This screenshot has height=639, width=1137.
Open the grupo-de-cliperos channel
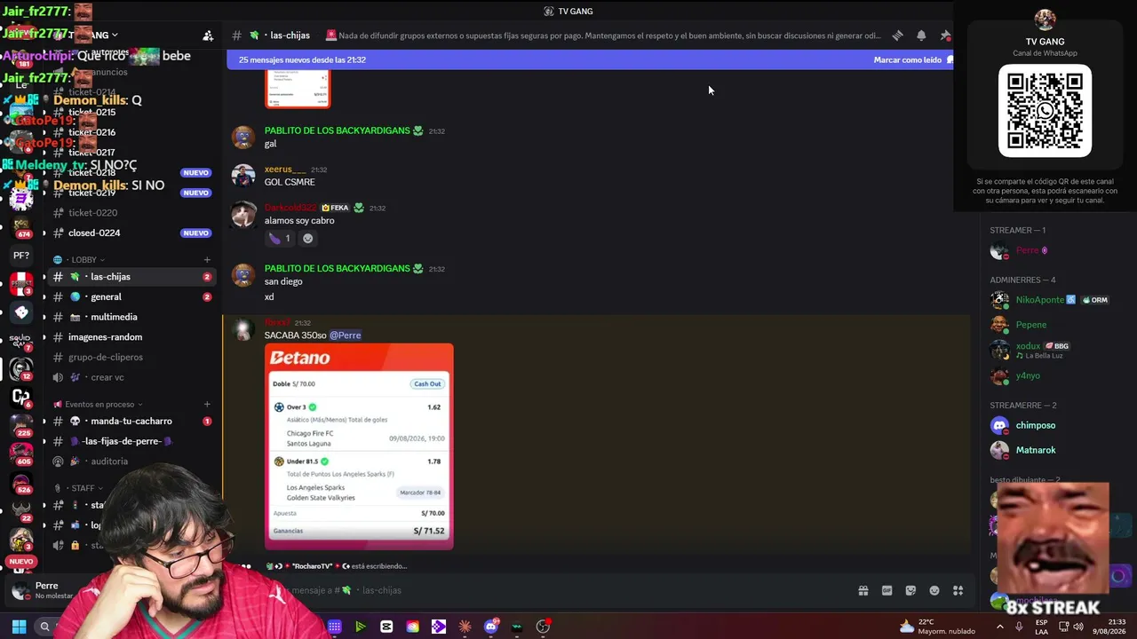(x=131, y=357)
